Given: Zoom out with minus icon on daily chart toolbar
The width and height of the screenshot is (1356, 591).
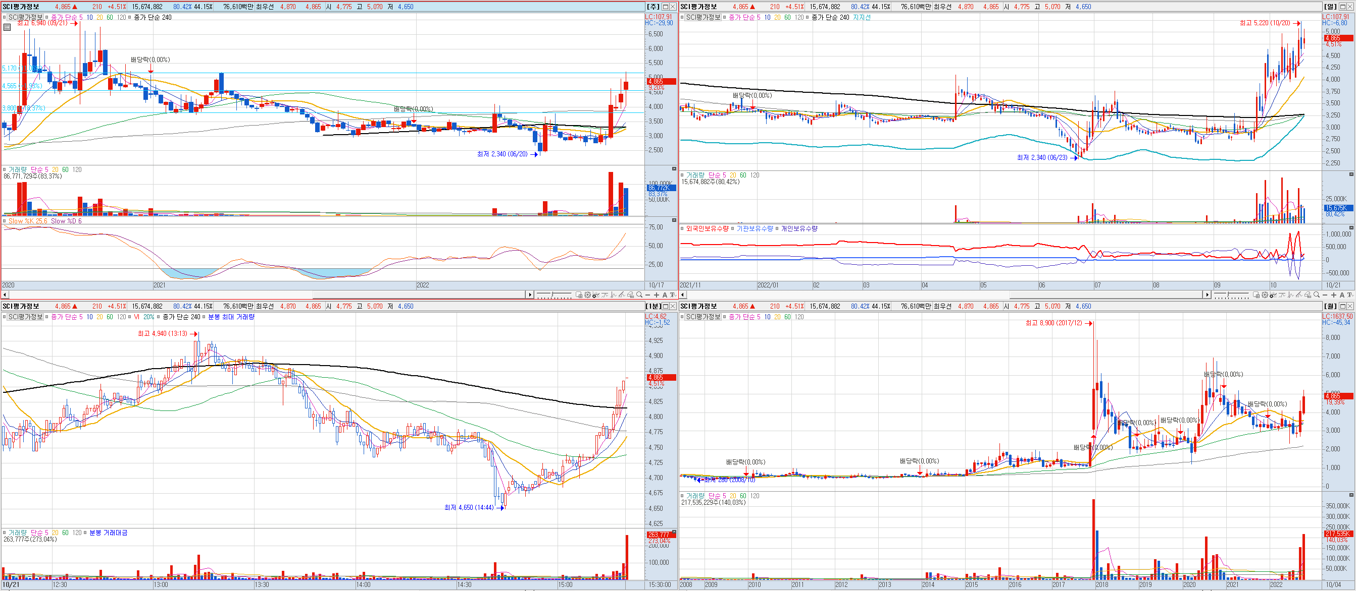Looking at the screenshot, I should point(1325,295).
